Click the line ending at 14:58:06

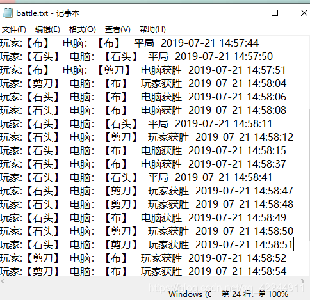coord(143,97)
